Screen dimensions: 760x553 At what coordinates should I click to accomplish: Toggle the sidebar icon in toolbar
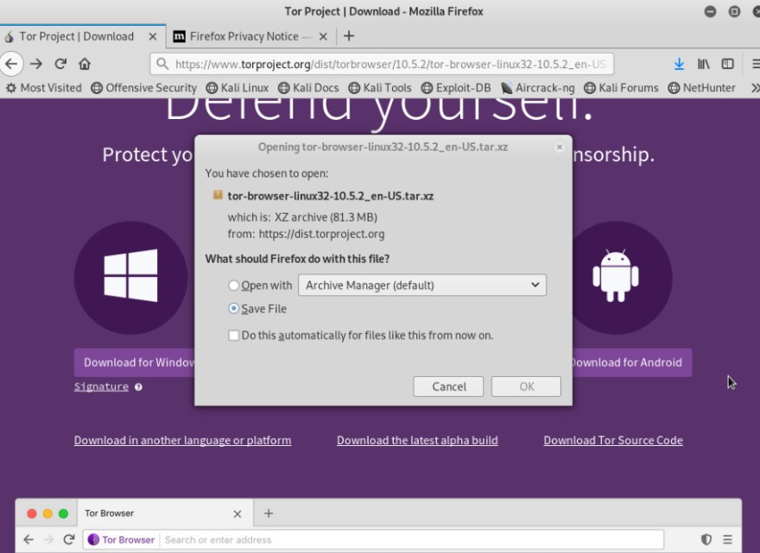point(727,64)
